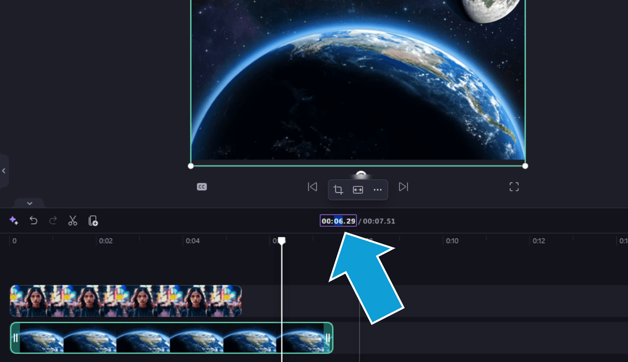Click the playhead marker on the ruler
The height and width of the screenshot is (362, 628).
[x=282, y=241]
